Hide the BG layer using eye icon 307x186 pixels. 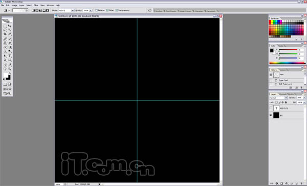[x=271, y=115]
